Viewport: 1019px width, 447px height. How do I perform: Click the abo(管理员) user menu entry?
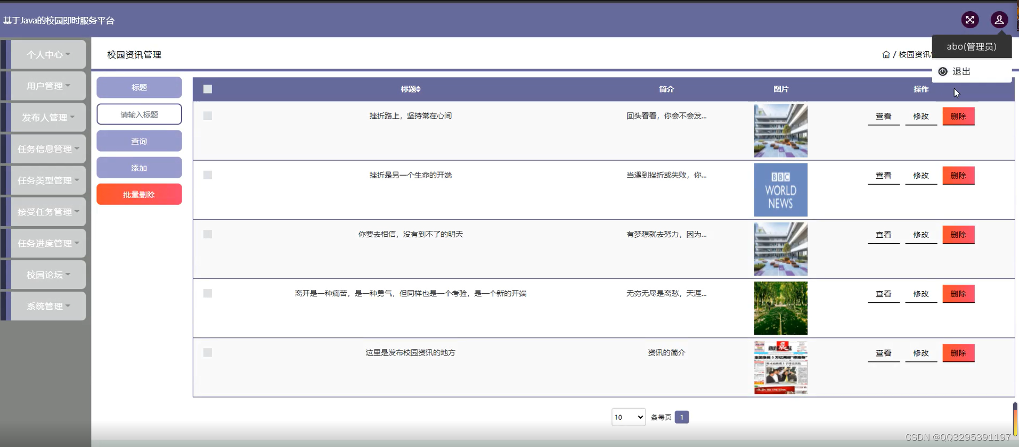pos(972,46)
